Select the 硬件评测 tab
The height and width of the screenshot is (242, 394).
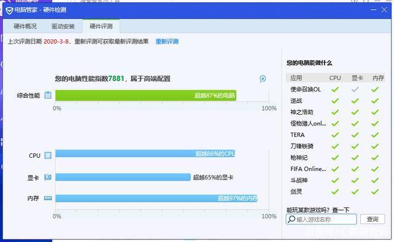tap(101, 26)
